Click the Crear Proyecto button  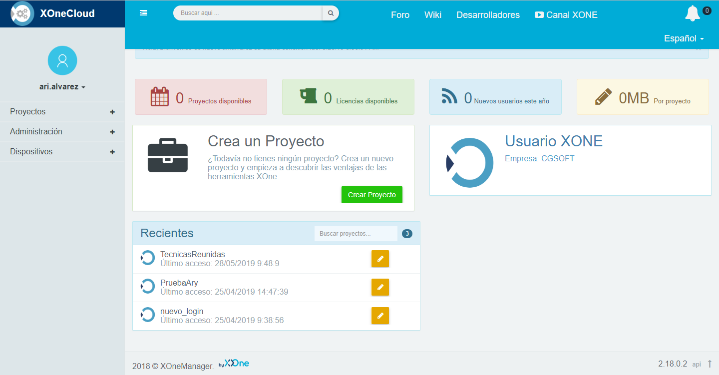tap(372, 195)
